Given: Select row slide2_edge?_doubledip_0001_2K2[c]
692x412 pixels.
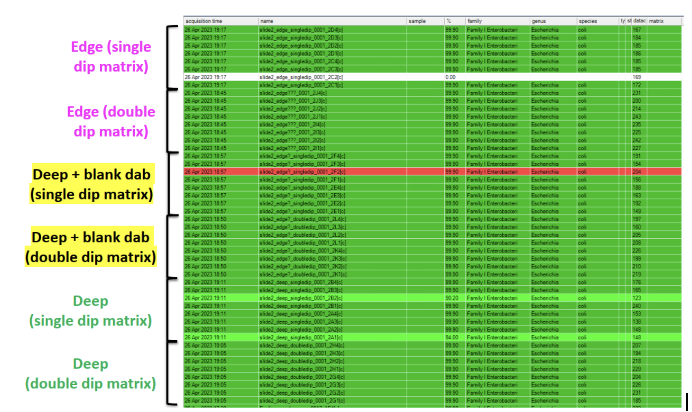Looking at the screenshot, I should (x=433, y=266).
